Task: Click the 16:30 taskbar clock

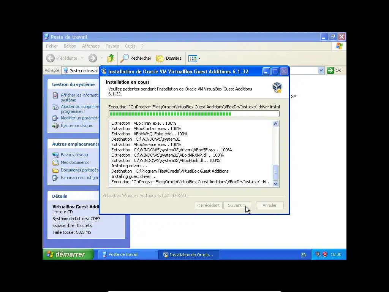Action: click(x=336, y=254)
